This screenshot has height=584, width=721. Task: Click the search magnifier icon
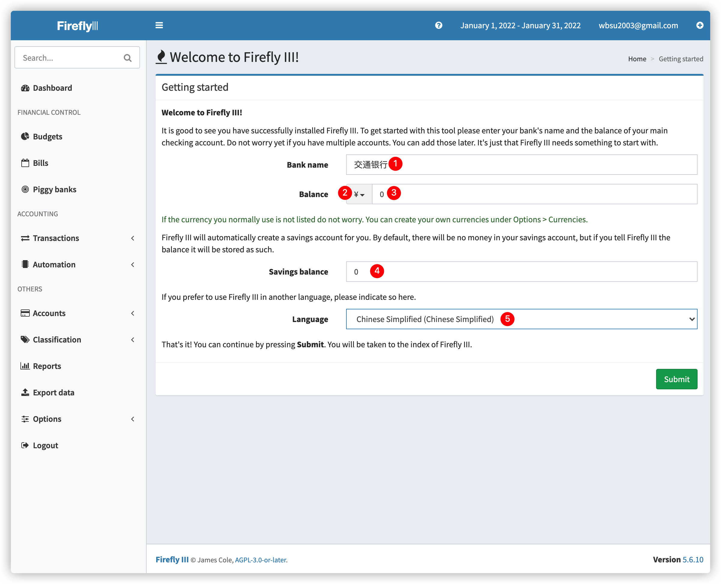click(x=127, y=58)
